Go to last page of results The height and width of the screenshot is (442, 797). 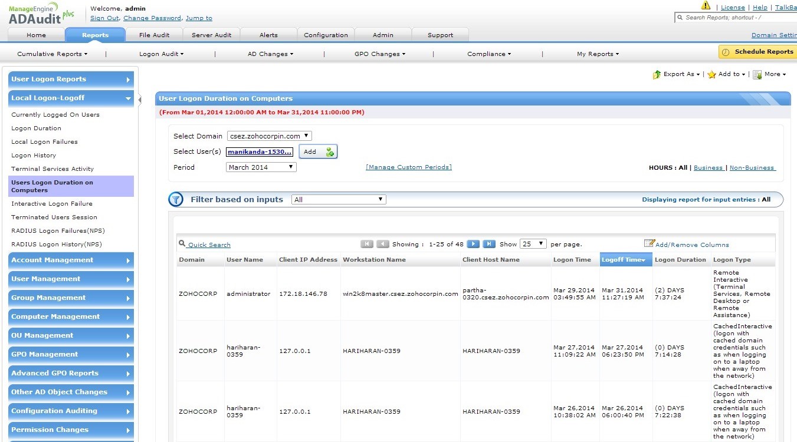pos(489,244)
